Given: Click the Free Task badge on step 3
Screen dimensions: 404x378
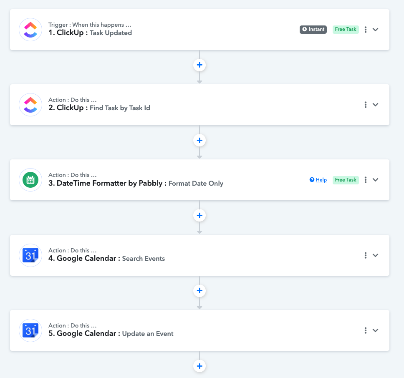Looking at the screenshot, I should (x=346, y=180).
